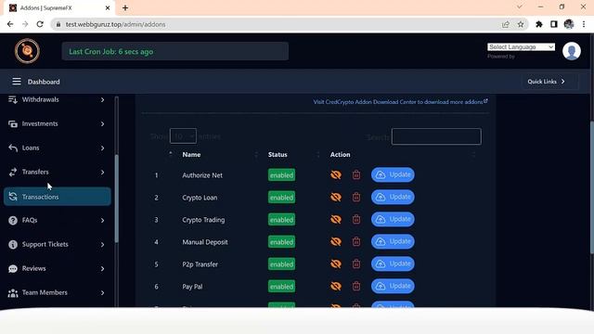Disable Crypto Trading with eye-slash icon
594x334 pixels.
click(336, 219)
